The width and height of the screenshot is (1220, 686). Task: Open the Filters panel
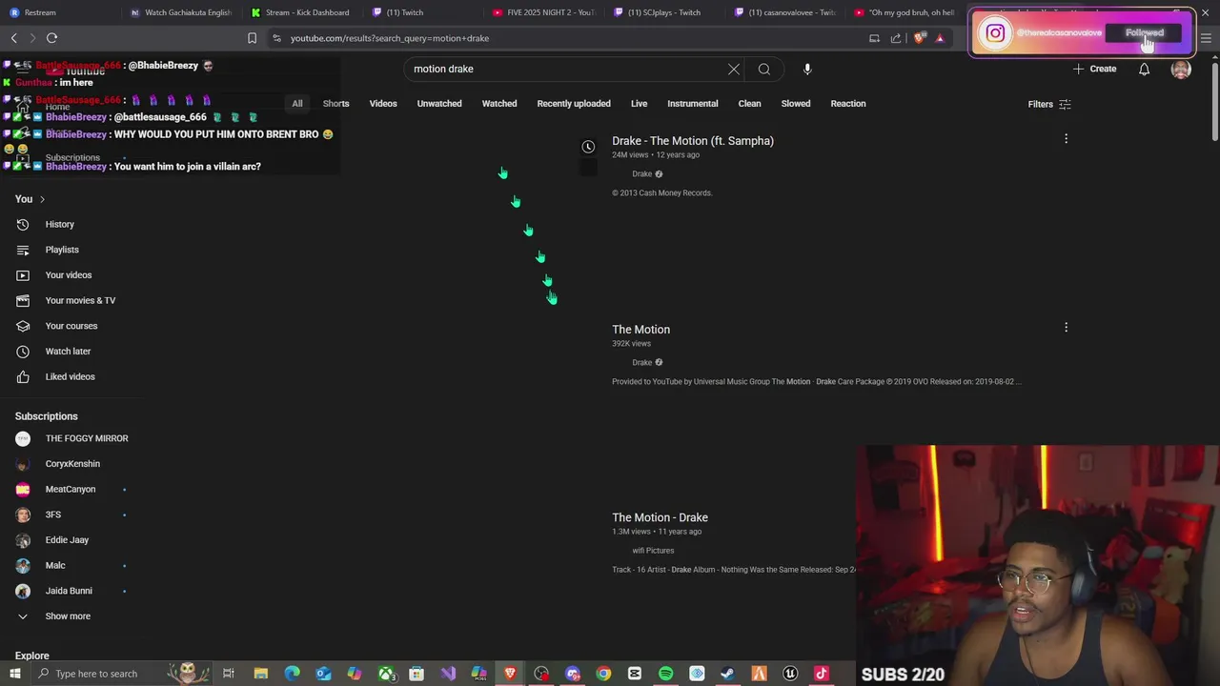click(x=1049, y=104)
